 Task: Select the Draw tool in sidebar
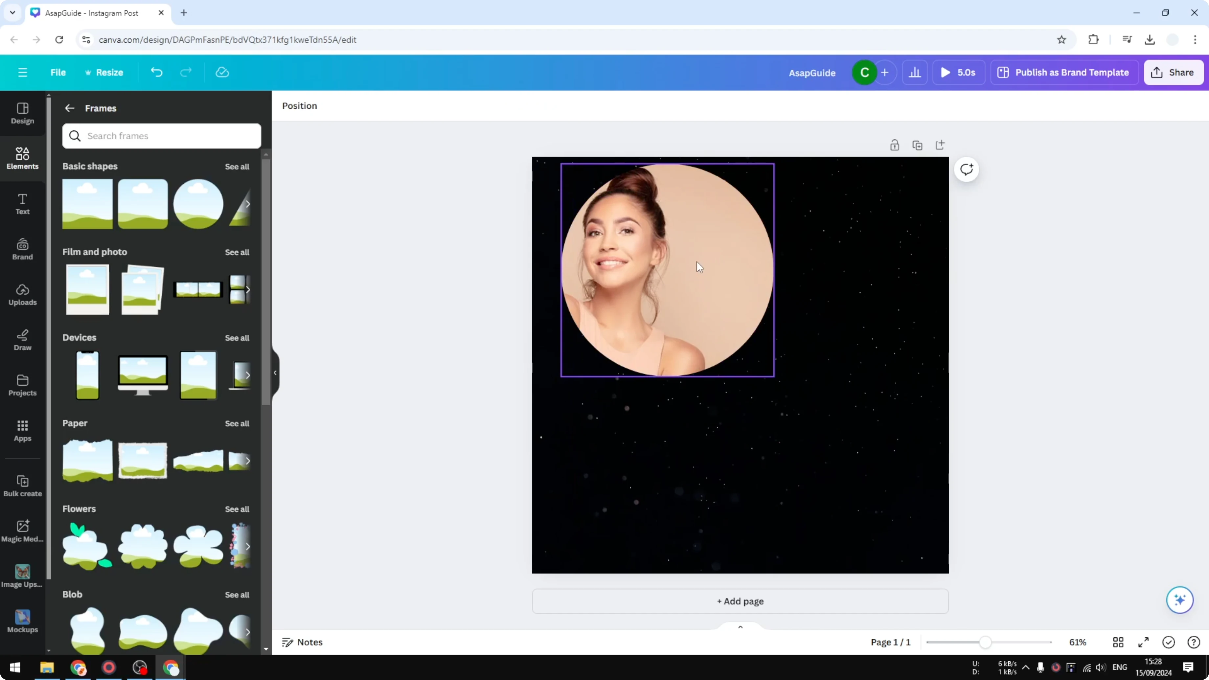(x=23, y=340)
